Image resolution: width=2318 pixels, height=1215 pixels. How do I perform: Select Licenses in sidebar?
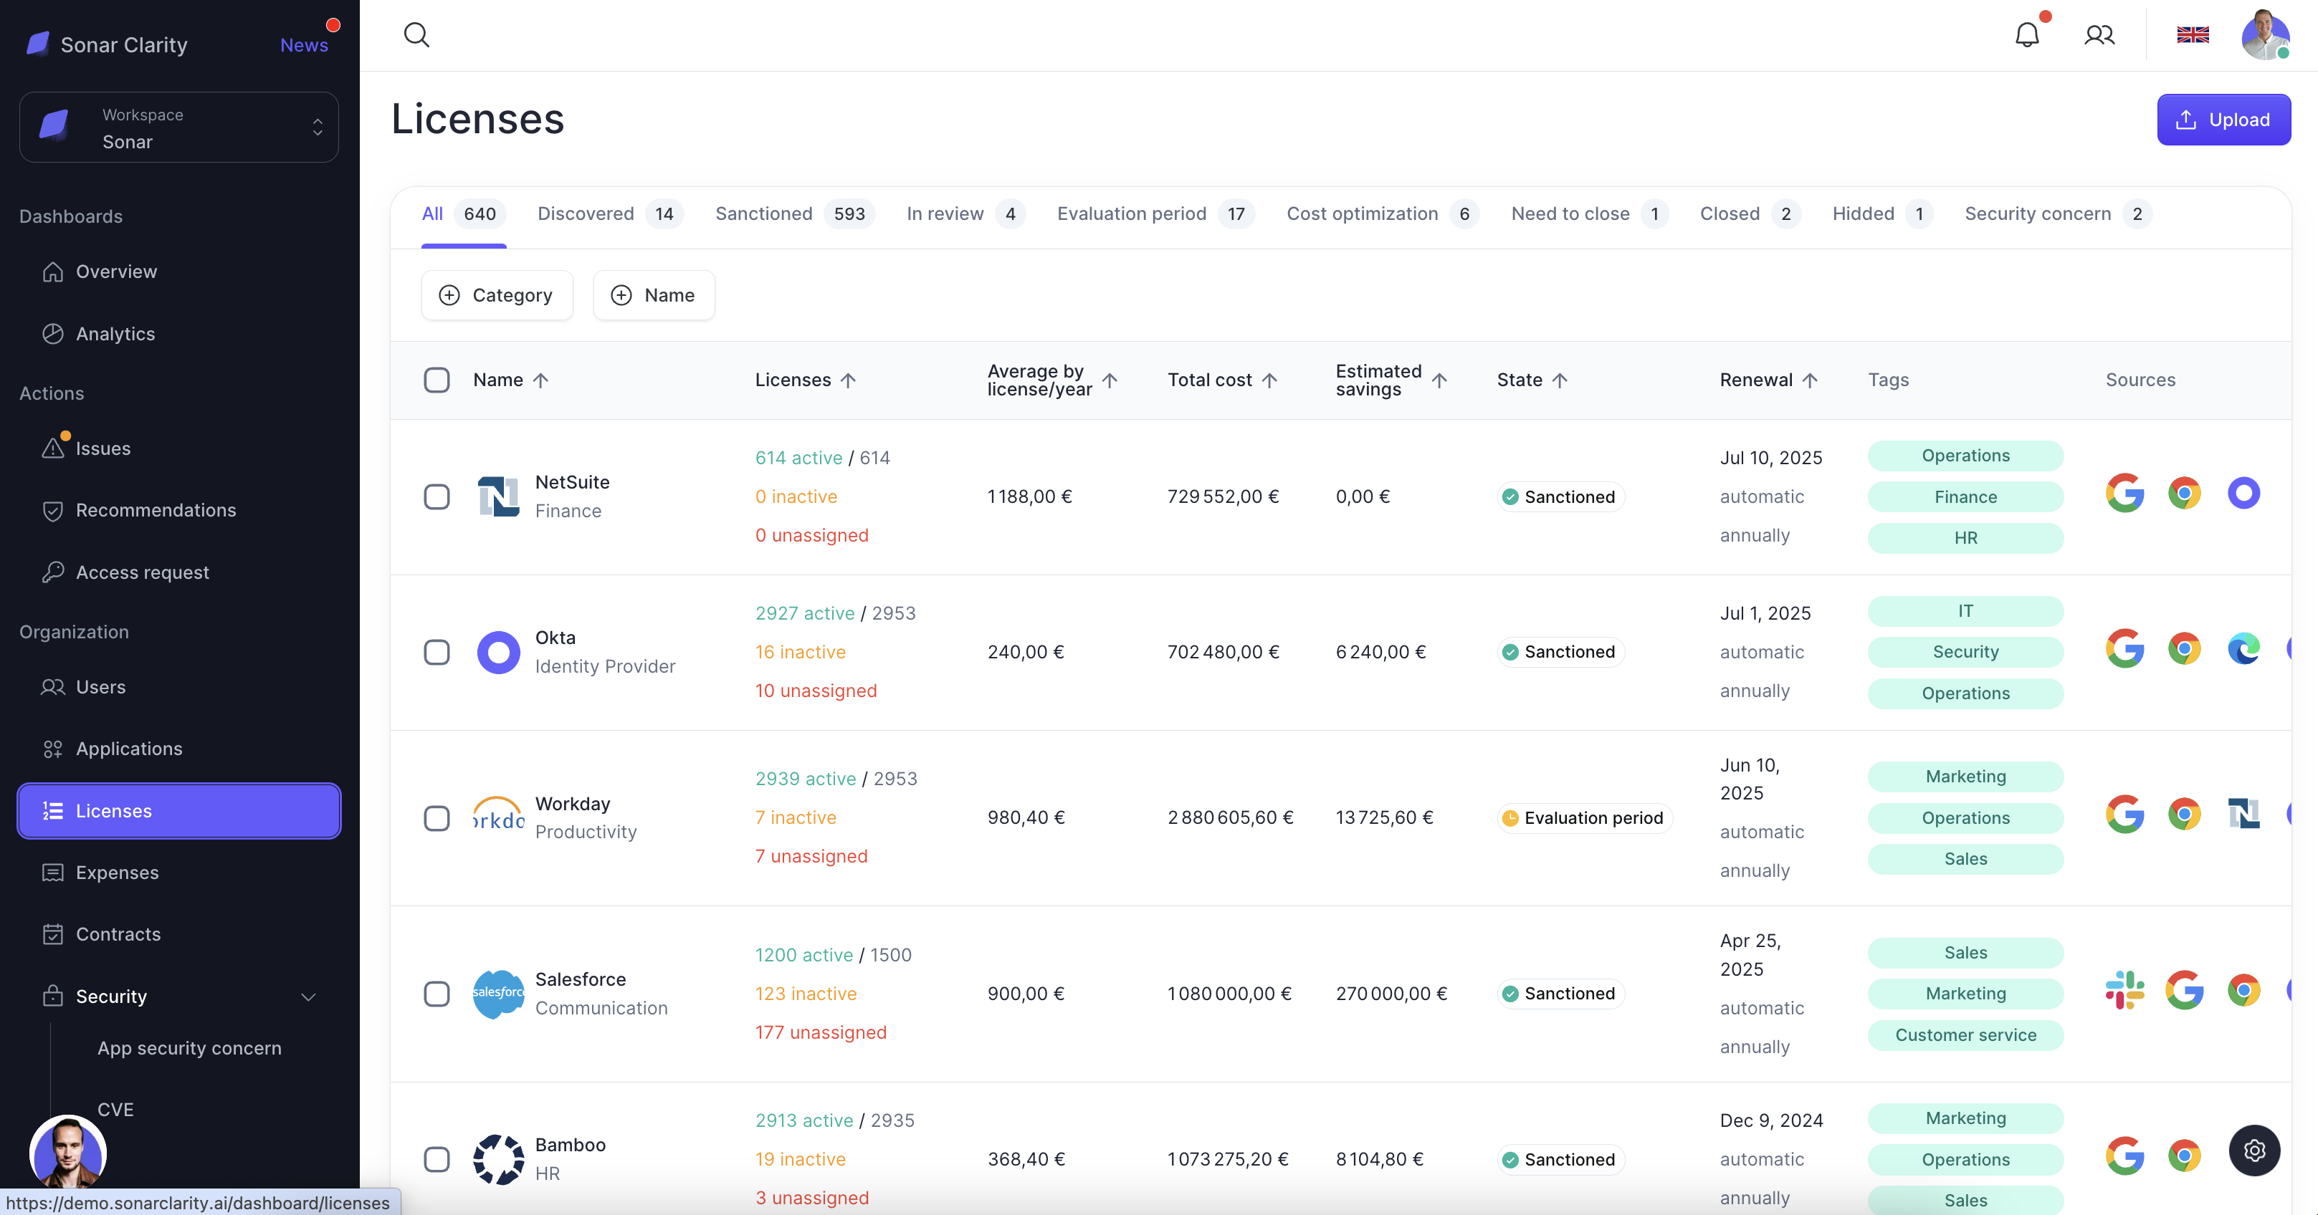[179, 810]
